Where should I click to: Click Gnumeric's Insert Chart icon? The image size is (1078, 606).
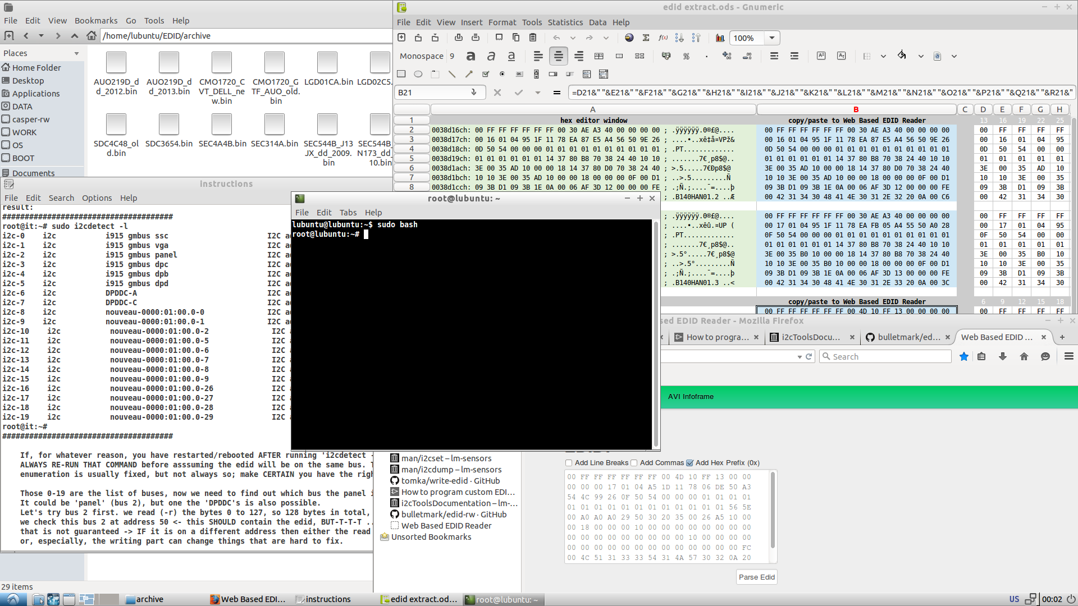point(720,38)
